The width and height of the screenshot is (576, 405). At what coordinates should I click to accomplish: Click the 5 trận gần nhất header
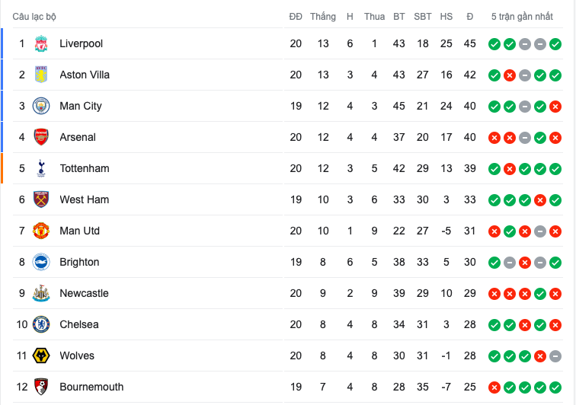522,17
